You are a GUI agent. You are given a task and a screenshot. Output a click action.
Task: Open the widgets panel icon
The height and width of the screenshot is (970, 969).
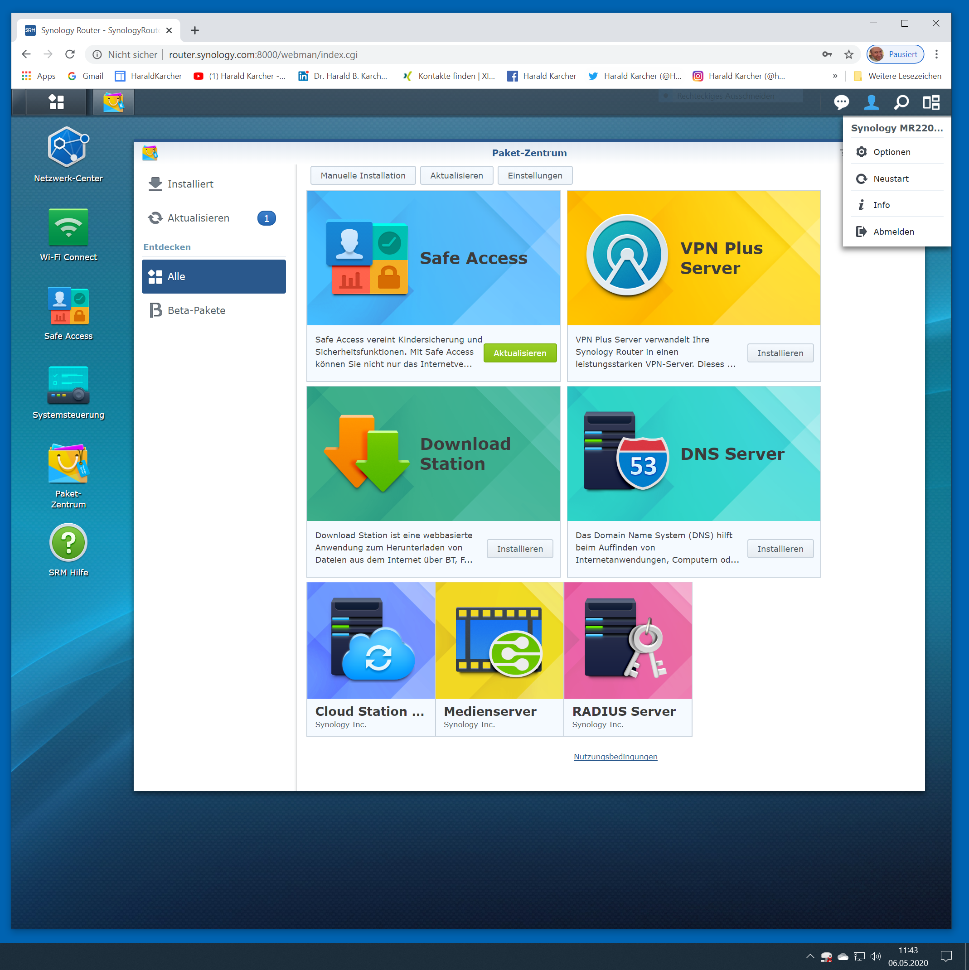click(931, 102)
